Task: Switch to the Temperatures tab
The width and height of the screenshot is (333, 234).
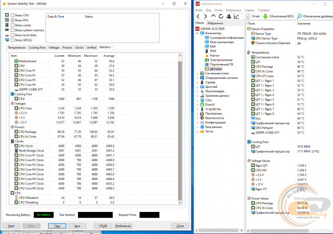Action: coord(17,48)
